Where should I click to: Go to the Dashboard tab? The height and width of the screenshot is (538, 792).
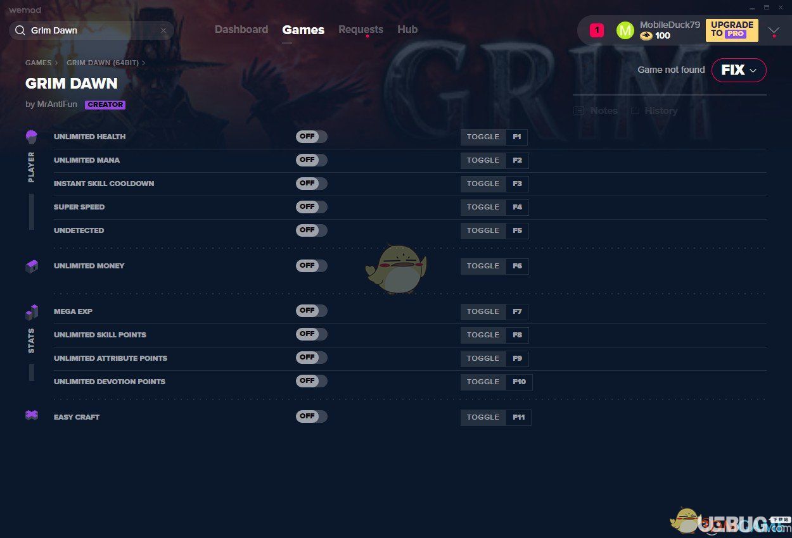[x=241, y=30]
